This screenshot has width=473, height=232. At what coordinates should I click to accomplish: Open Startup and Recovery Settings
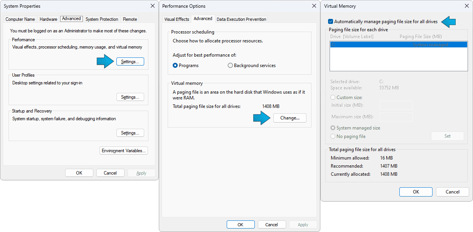[130, 133]
